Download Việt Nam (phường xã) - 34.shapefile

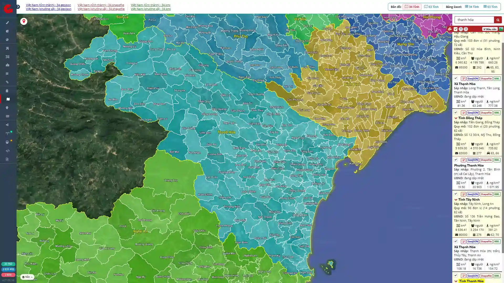click(101, 9)
